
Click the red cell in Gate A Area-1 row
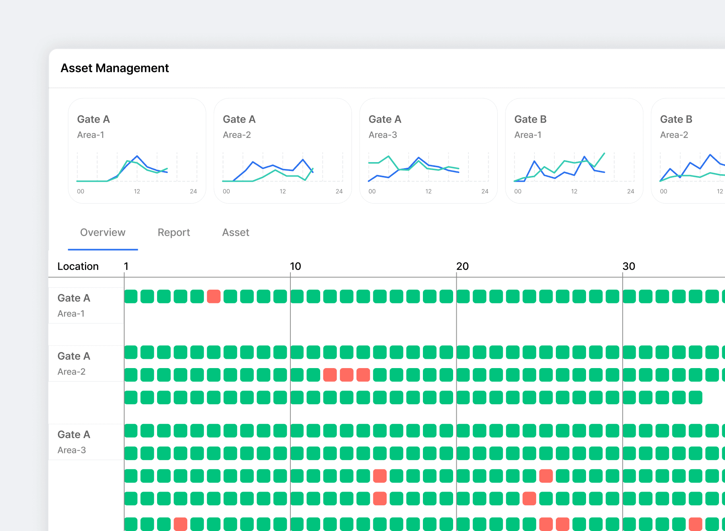pos(213,296)
